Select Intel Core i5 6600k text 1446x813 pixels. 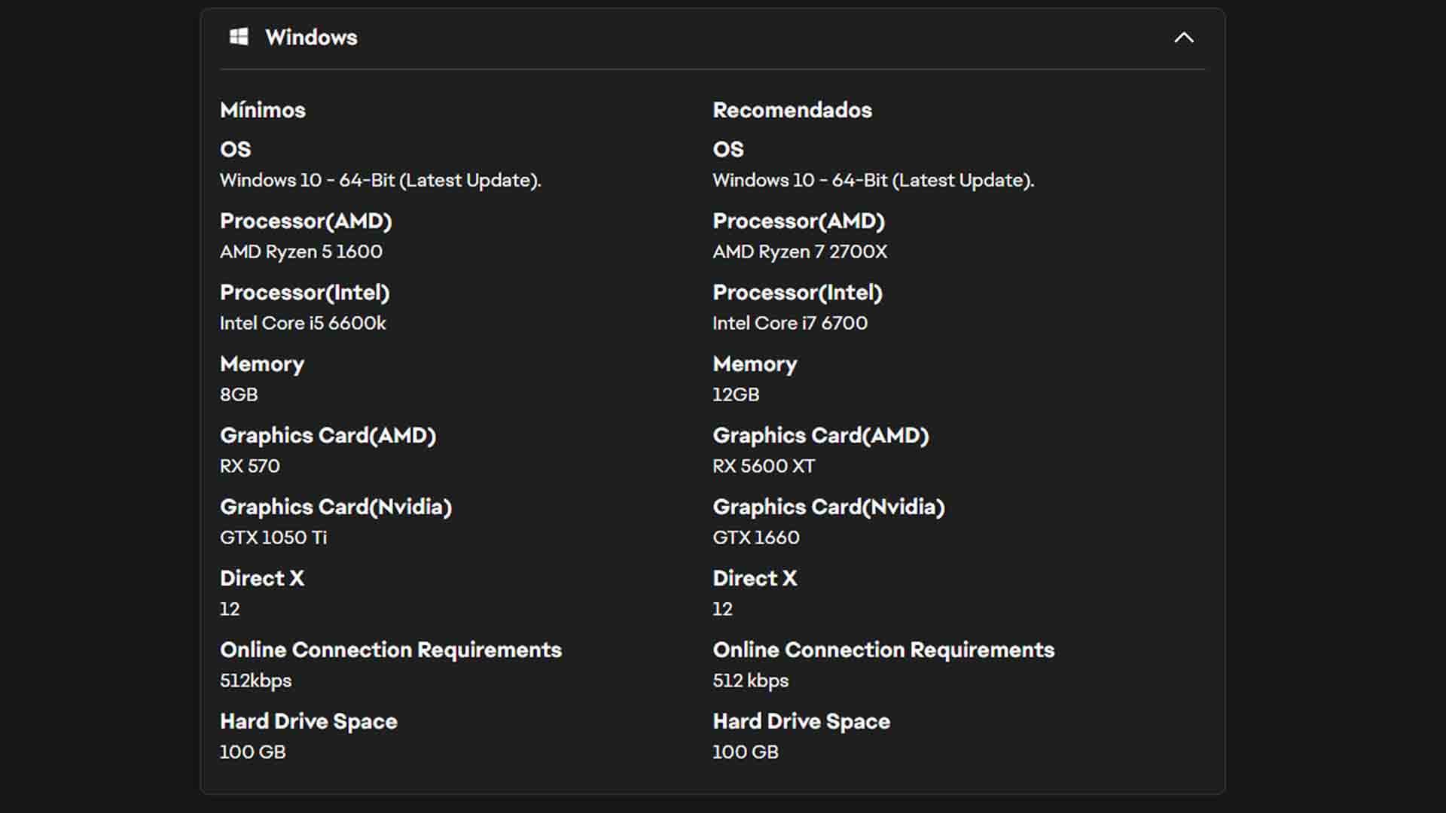pos(303,323)
